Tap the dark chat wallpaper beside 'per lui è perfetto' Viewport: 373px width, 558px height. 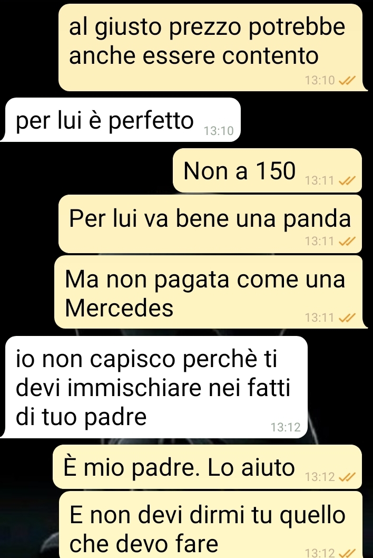point(306,120)
